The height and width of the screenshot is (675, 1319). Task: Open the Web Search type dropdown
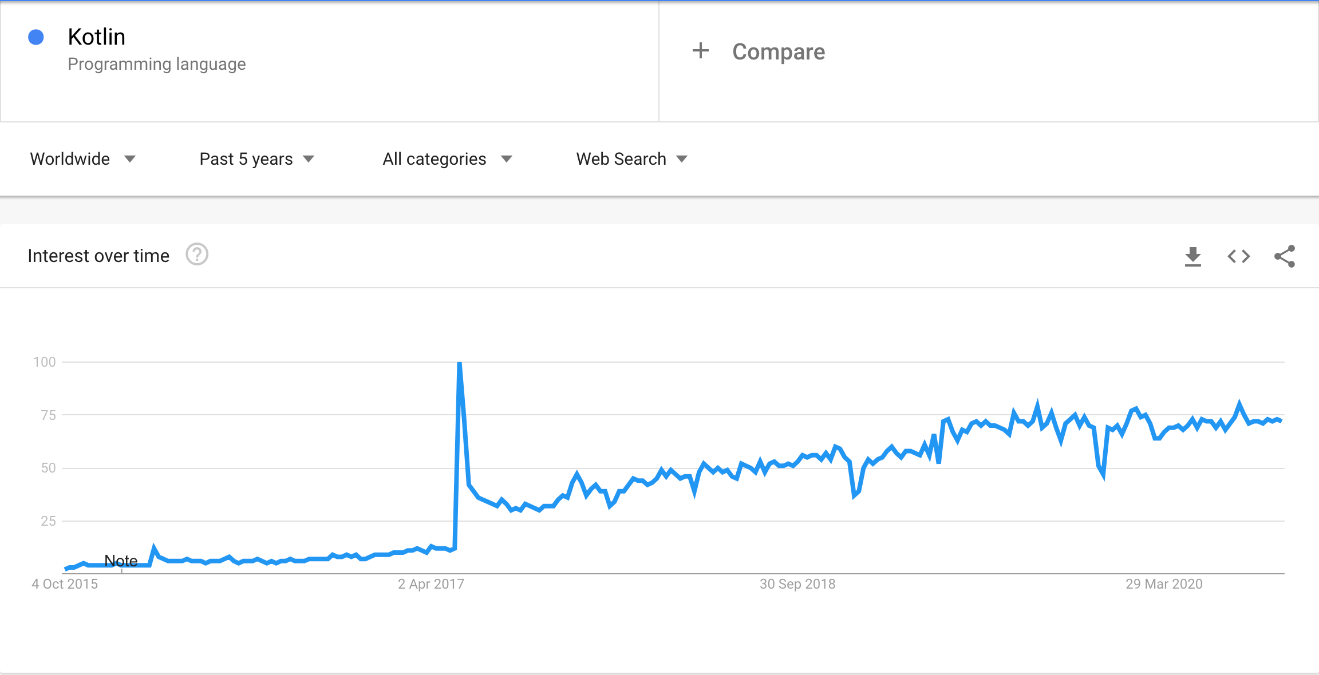point(631,159)
